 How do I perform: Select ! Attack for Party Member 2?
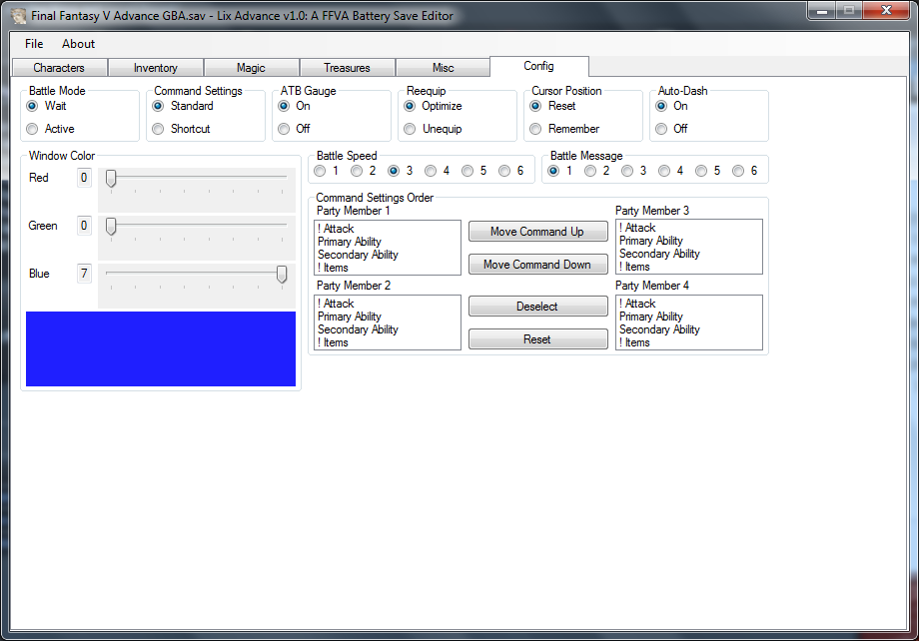388,305
